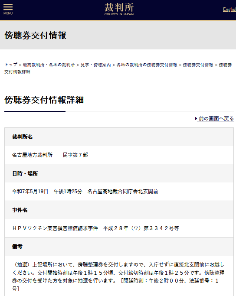
Task: Go to トップ breadcrumb link
Action: [11, 65]
